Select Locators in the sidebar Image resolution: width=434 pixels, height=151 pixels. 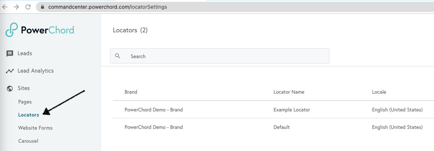tap(28, 115)
